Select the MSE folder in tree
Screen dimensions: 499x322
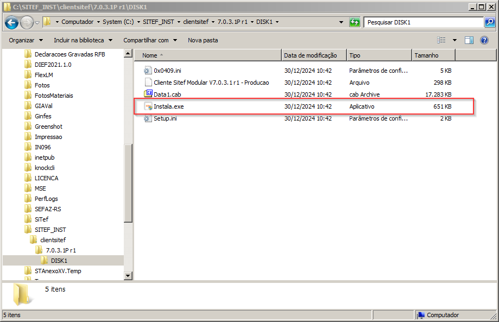tap(40, 188)
